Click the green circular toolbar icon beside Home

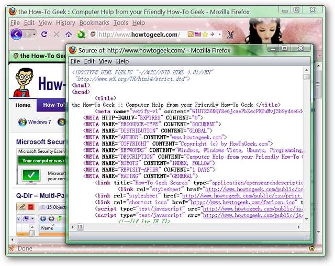pos(81,35)
